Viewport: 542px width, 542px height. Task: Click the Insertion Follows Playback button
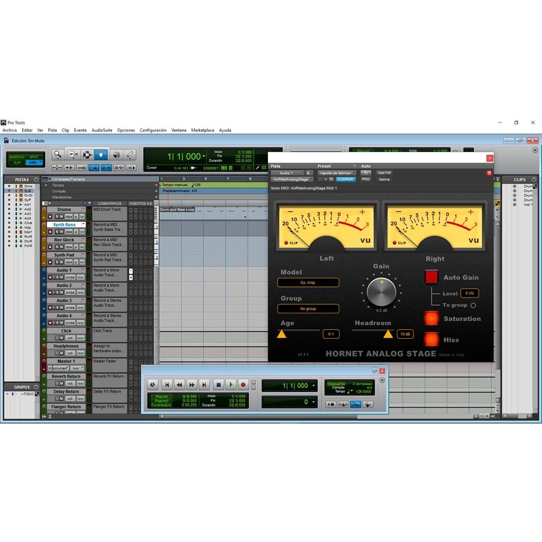[131, 168]
